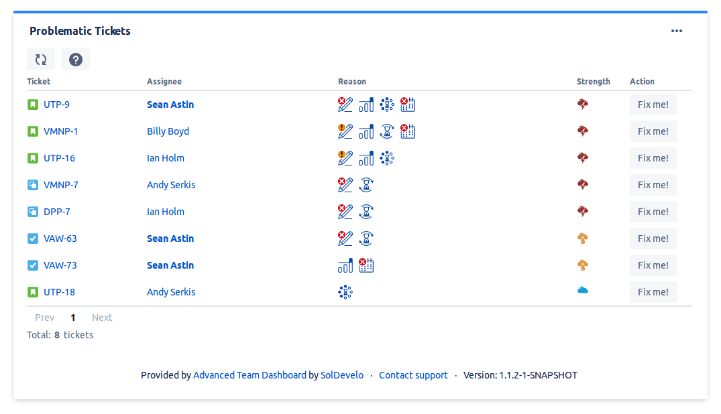721x414 pixels.
Task: Click the dots cluster reason icon for UTP-9
Action: [x=387, y=105]
